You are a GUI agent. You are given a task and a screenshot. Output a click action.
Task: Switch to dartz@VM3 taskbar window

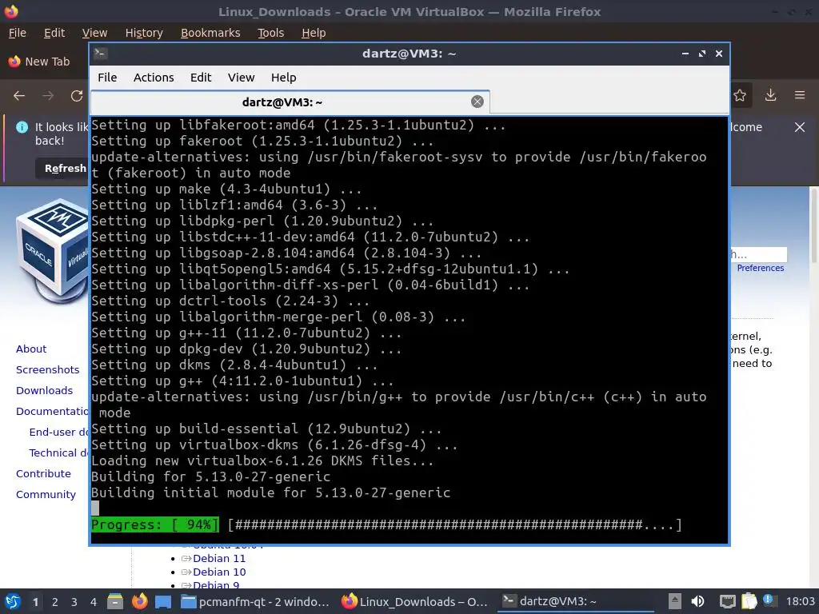pos(574,602)
